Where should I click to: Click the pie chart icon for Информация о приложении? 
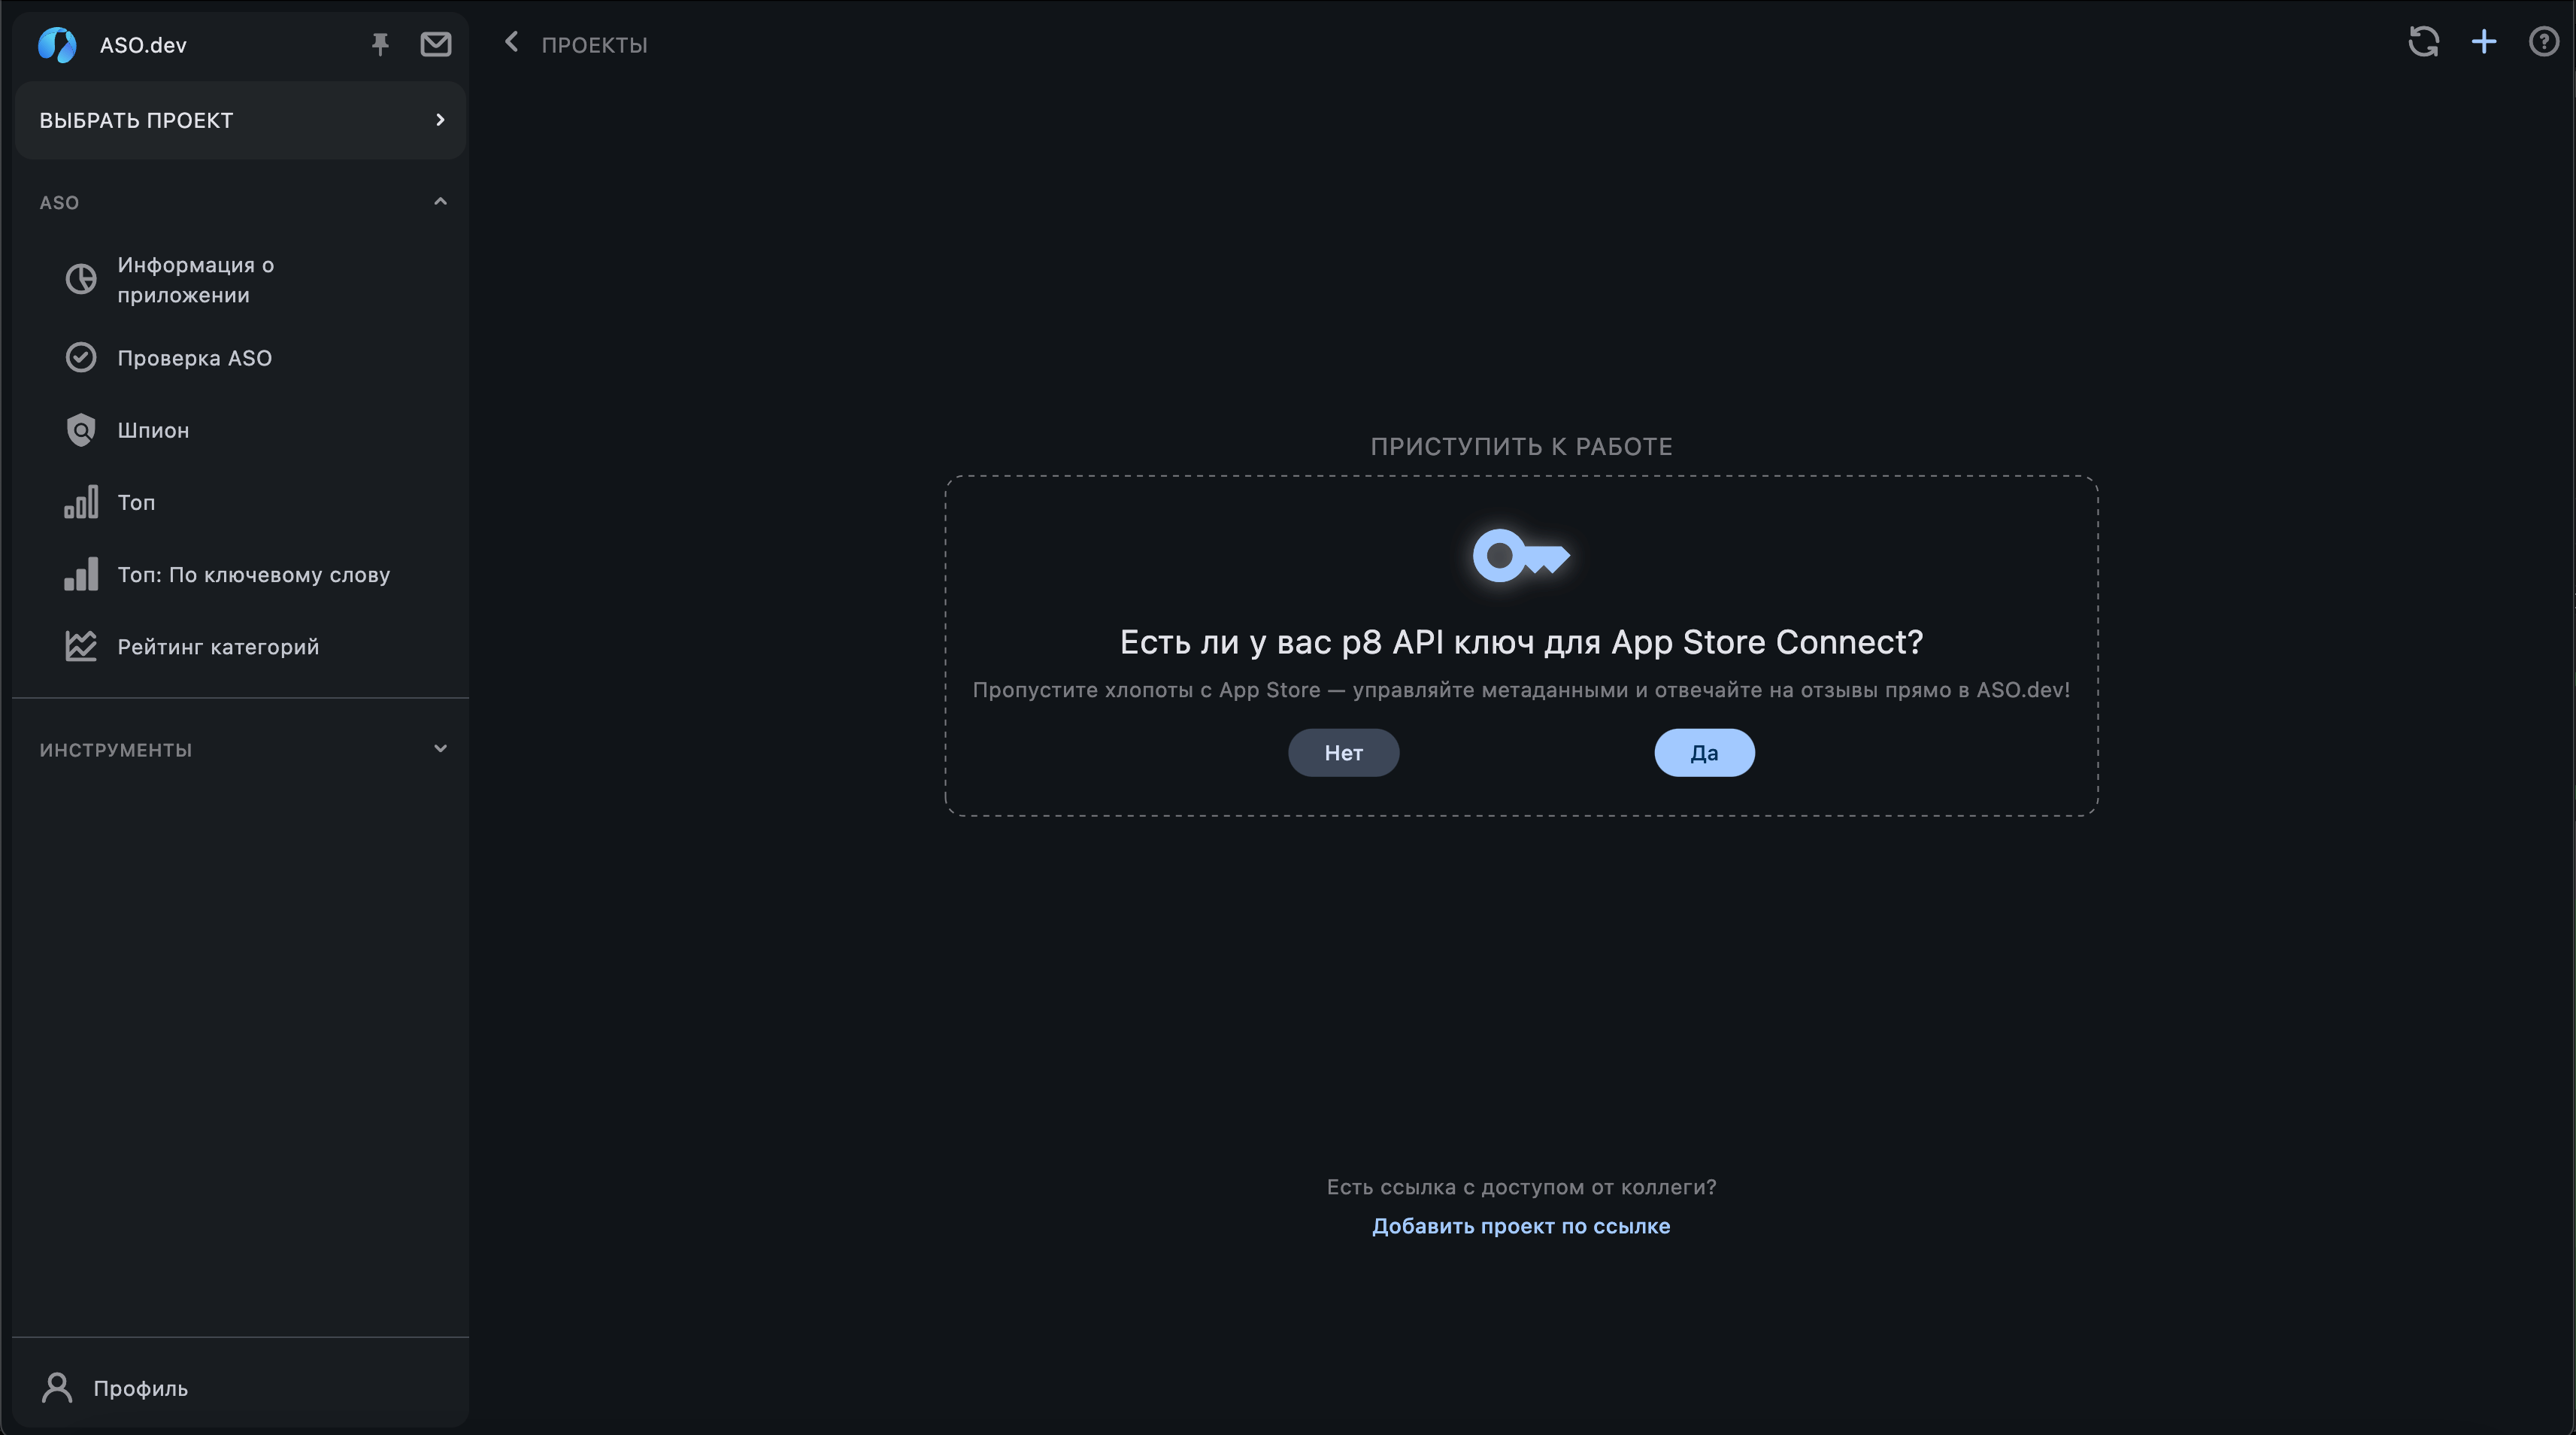[x=81, y=279]
